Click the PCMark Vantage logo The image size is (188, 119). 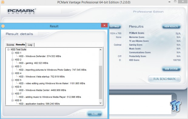(x=22, y=11)
